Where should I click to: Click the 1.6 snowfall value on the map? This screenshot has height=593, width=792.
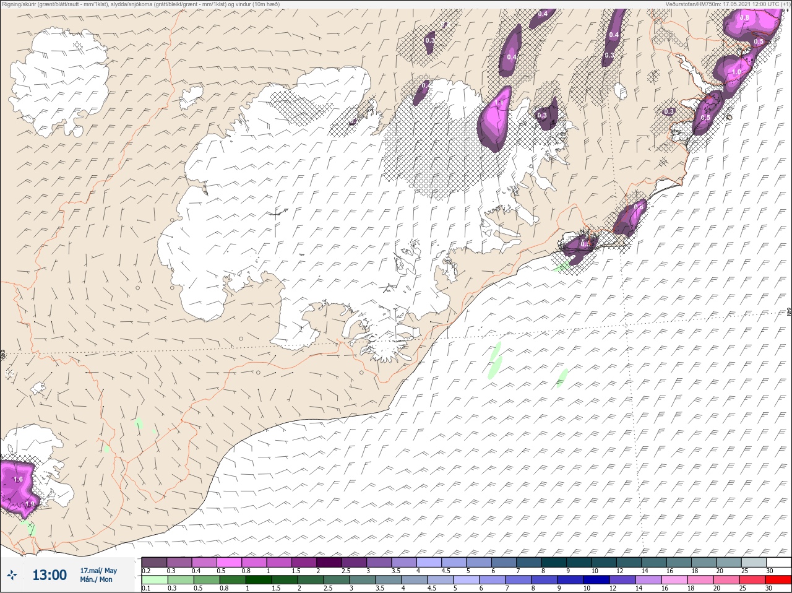pyautogui.click(x=18, y=479)
